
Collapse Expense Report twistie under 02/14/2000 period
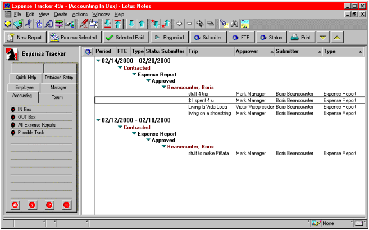[134, 74]
